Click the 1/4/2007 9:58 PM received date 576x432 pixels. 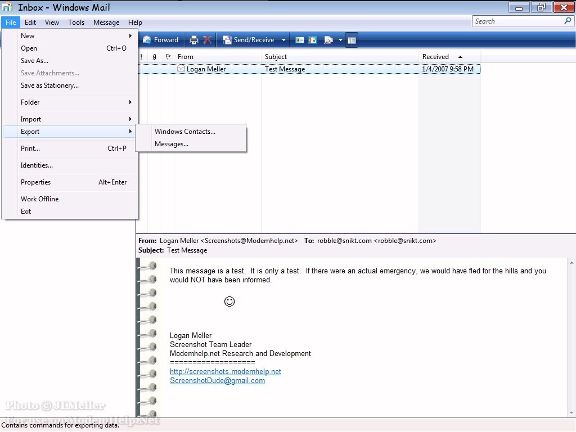coord(448,69)
